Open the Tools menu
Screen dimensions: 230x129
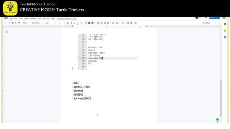pos(39,19)
